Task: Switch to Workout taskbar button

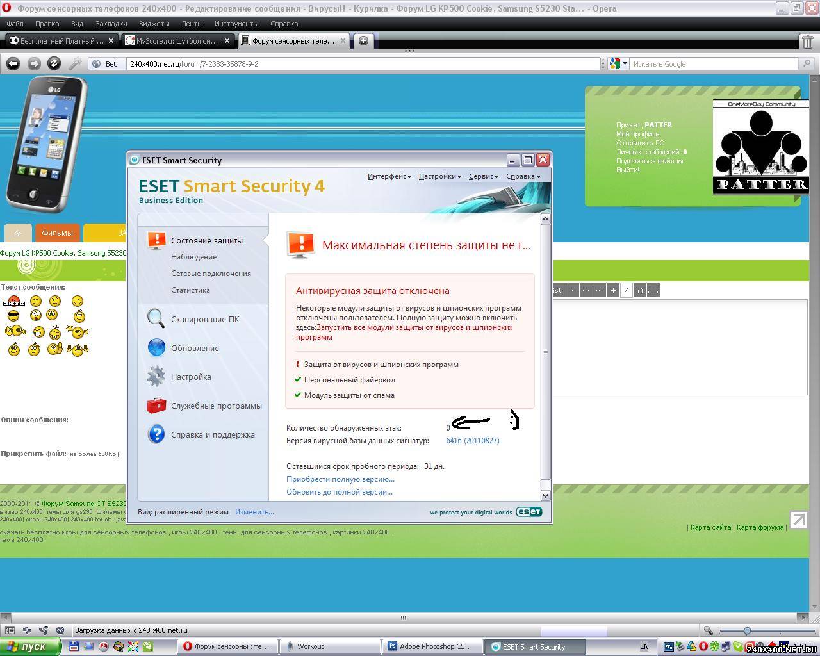Action: [330, 646]
